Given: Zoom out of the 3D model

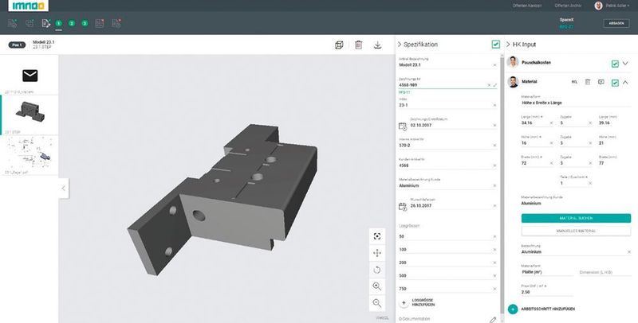Looking at the screenshot, I should pos(376,303).
